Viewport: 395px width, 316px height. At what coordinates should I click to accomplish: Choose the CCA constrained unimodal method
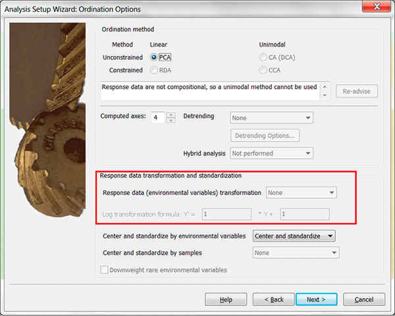coord(263,70)
